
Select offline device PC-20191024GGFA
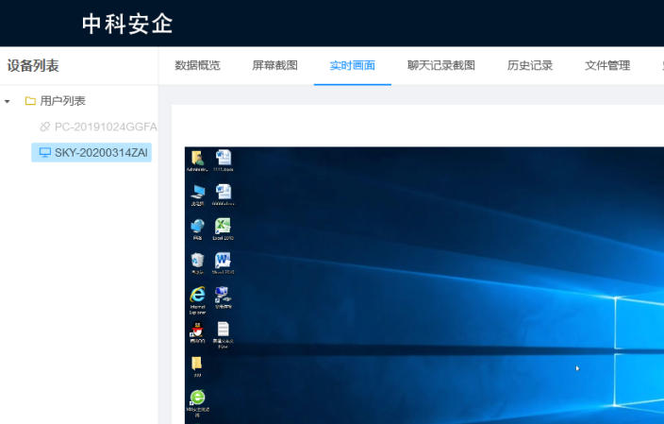106,127
